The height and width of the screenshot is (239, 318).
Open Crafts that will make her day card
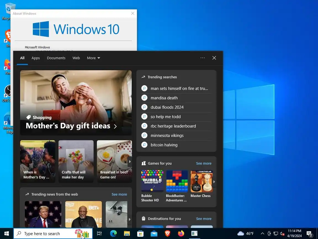point(76,161)
